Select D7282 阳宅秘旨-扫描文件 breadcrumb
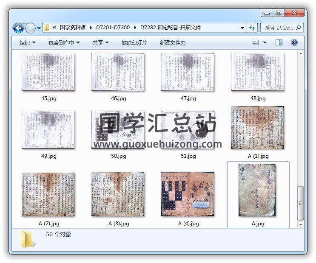 pyautogui.click(x=171, y=27)
